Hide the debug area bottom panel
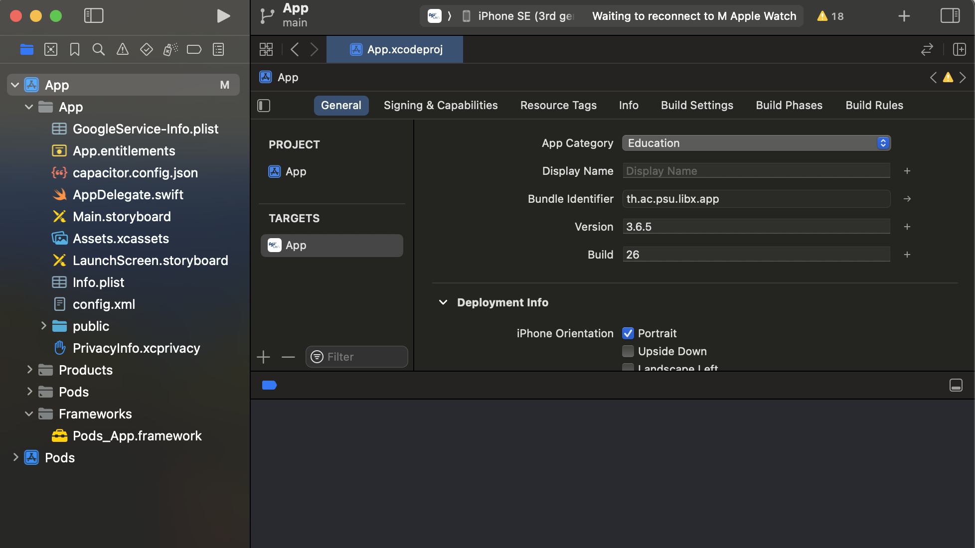This screenshot has height=548, width=975. (x=956, y=385)
